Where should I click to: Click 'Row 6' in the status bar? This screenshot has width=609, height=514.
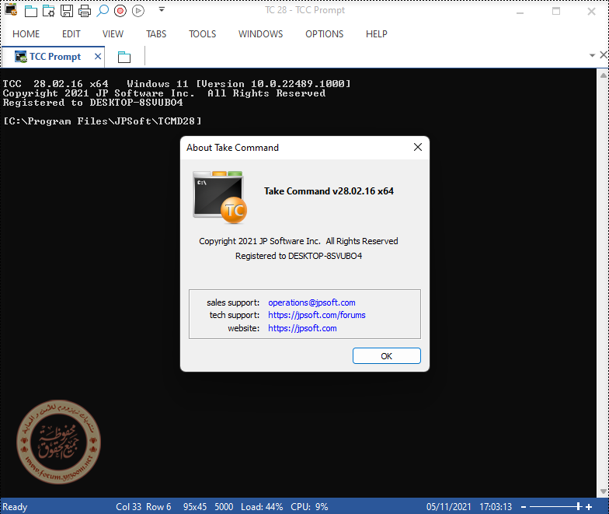pyautogui.click(x=158, y=507)
